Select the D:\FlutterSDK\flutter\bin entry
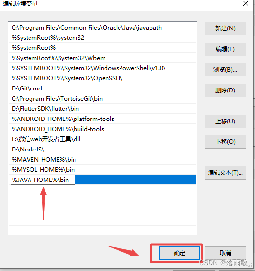255x271 pixels. (103, 109)
